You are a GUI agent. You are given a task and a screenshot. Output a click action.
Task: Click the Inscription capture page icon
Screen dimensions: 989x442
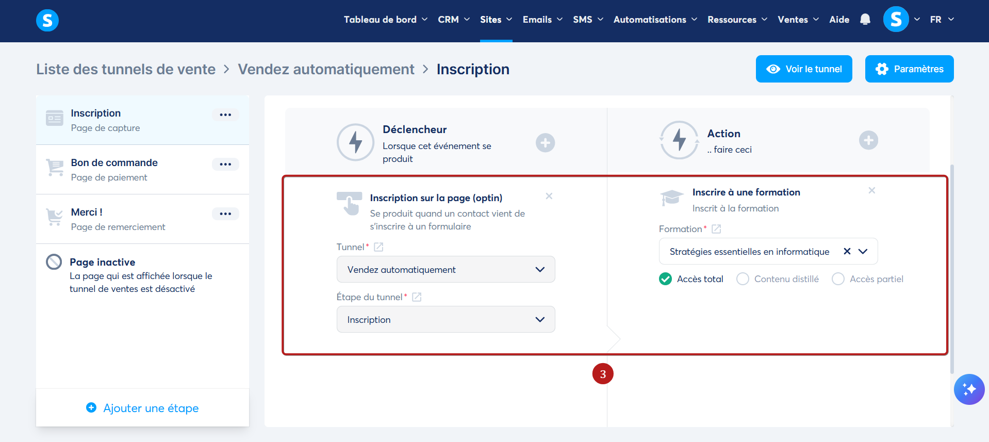click(55, 119)
